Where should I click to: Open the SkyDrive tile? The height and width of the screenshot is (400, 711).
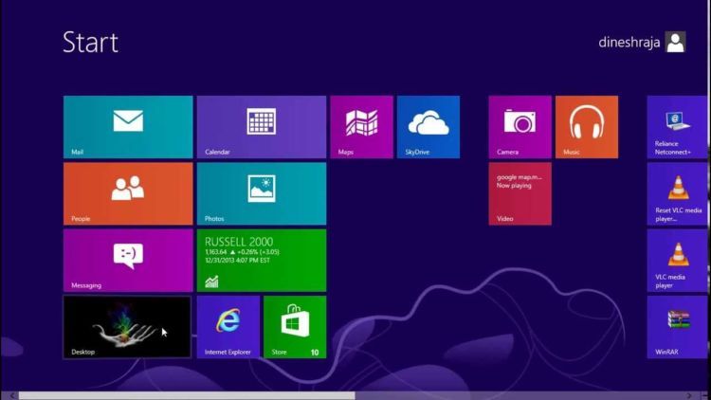tap(428, 127)
